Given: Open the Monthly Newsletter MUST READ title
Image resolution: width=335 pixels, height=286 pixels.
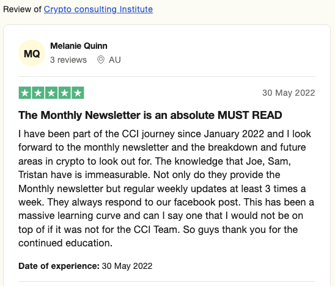Looking at the screenshot, I should pos(150,115).
